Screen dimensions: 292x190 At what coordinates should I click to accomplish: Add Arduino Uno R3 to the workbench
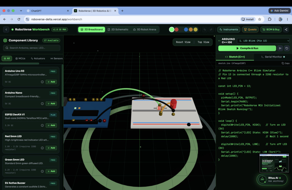coord(51,82)
